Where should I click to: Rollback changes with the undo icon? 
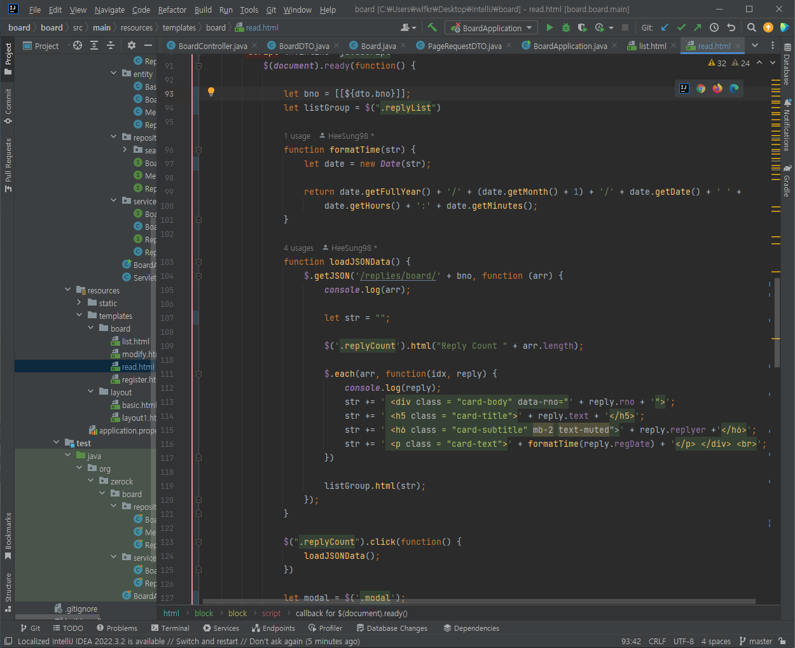point(731,27)
